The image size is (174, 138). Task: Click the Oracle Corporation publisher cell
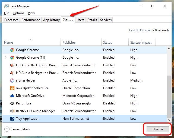click(76, 88)
